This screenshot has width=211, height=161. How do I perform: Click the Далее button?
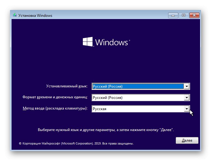click(187, 140)
